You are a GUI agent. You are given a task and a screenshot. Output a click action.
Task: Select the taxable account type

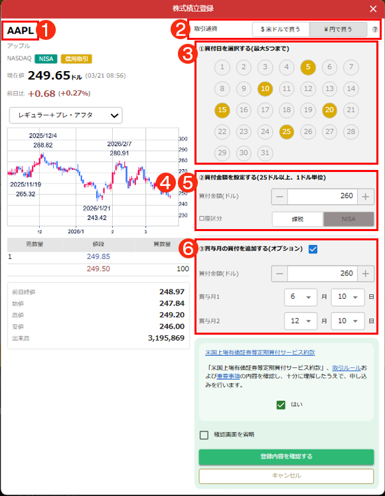click(x=297, y=219)
